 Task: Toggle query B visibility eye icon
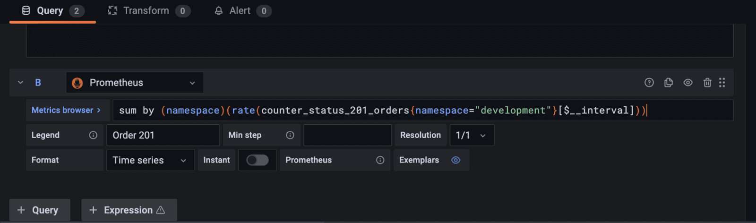pyautogui.click(x=688, y=83)
